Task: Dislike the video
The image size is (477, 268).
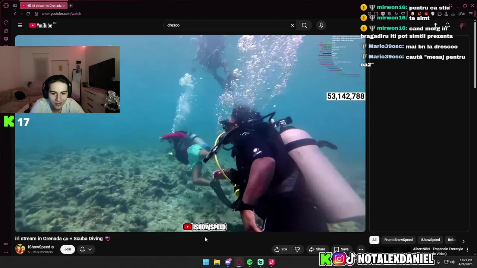Action: tap(297, 249)
